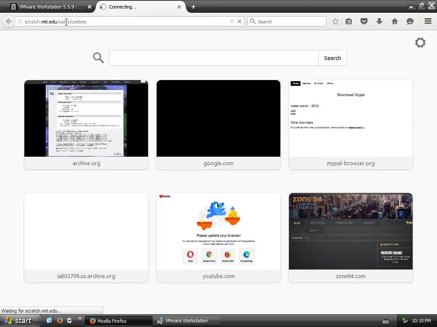This screenshot has height=327, width=437.
Task: Switch to Mozilla Firefox taskbar button
Action: pos(119,321)
